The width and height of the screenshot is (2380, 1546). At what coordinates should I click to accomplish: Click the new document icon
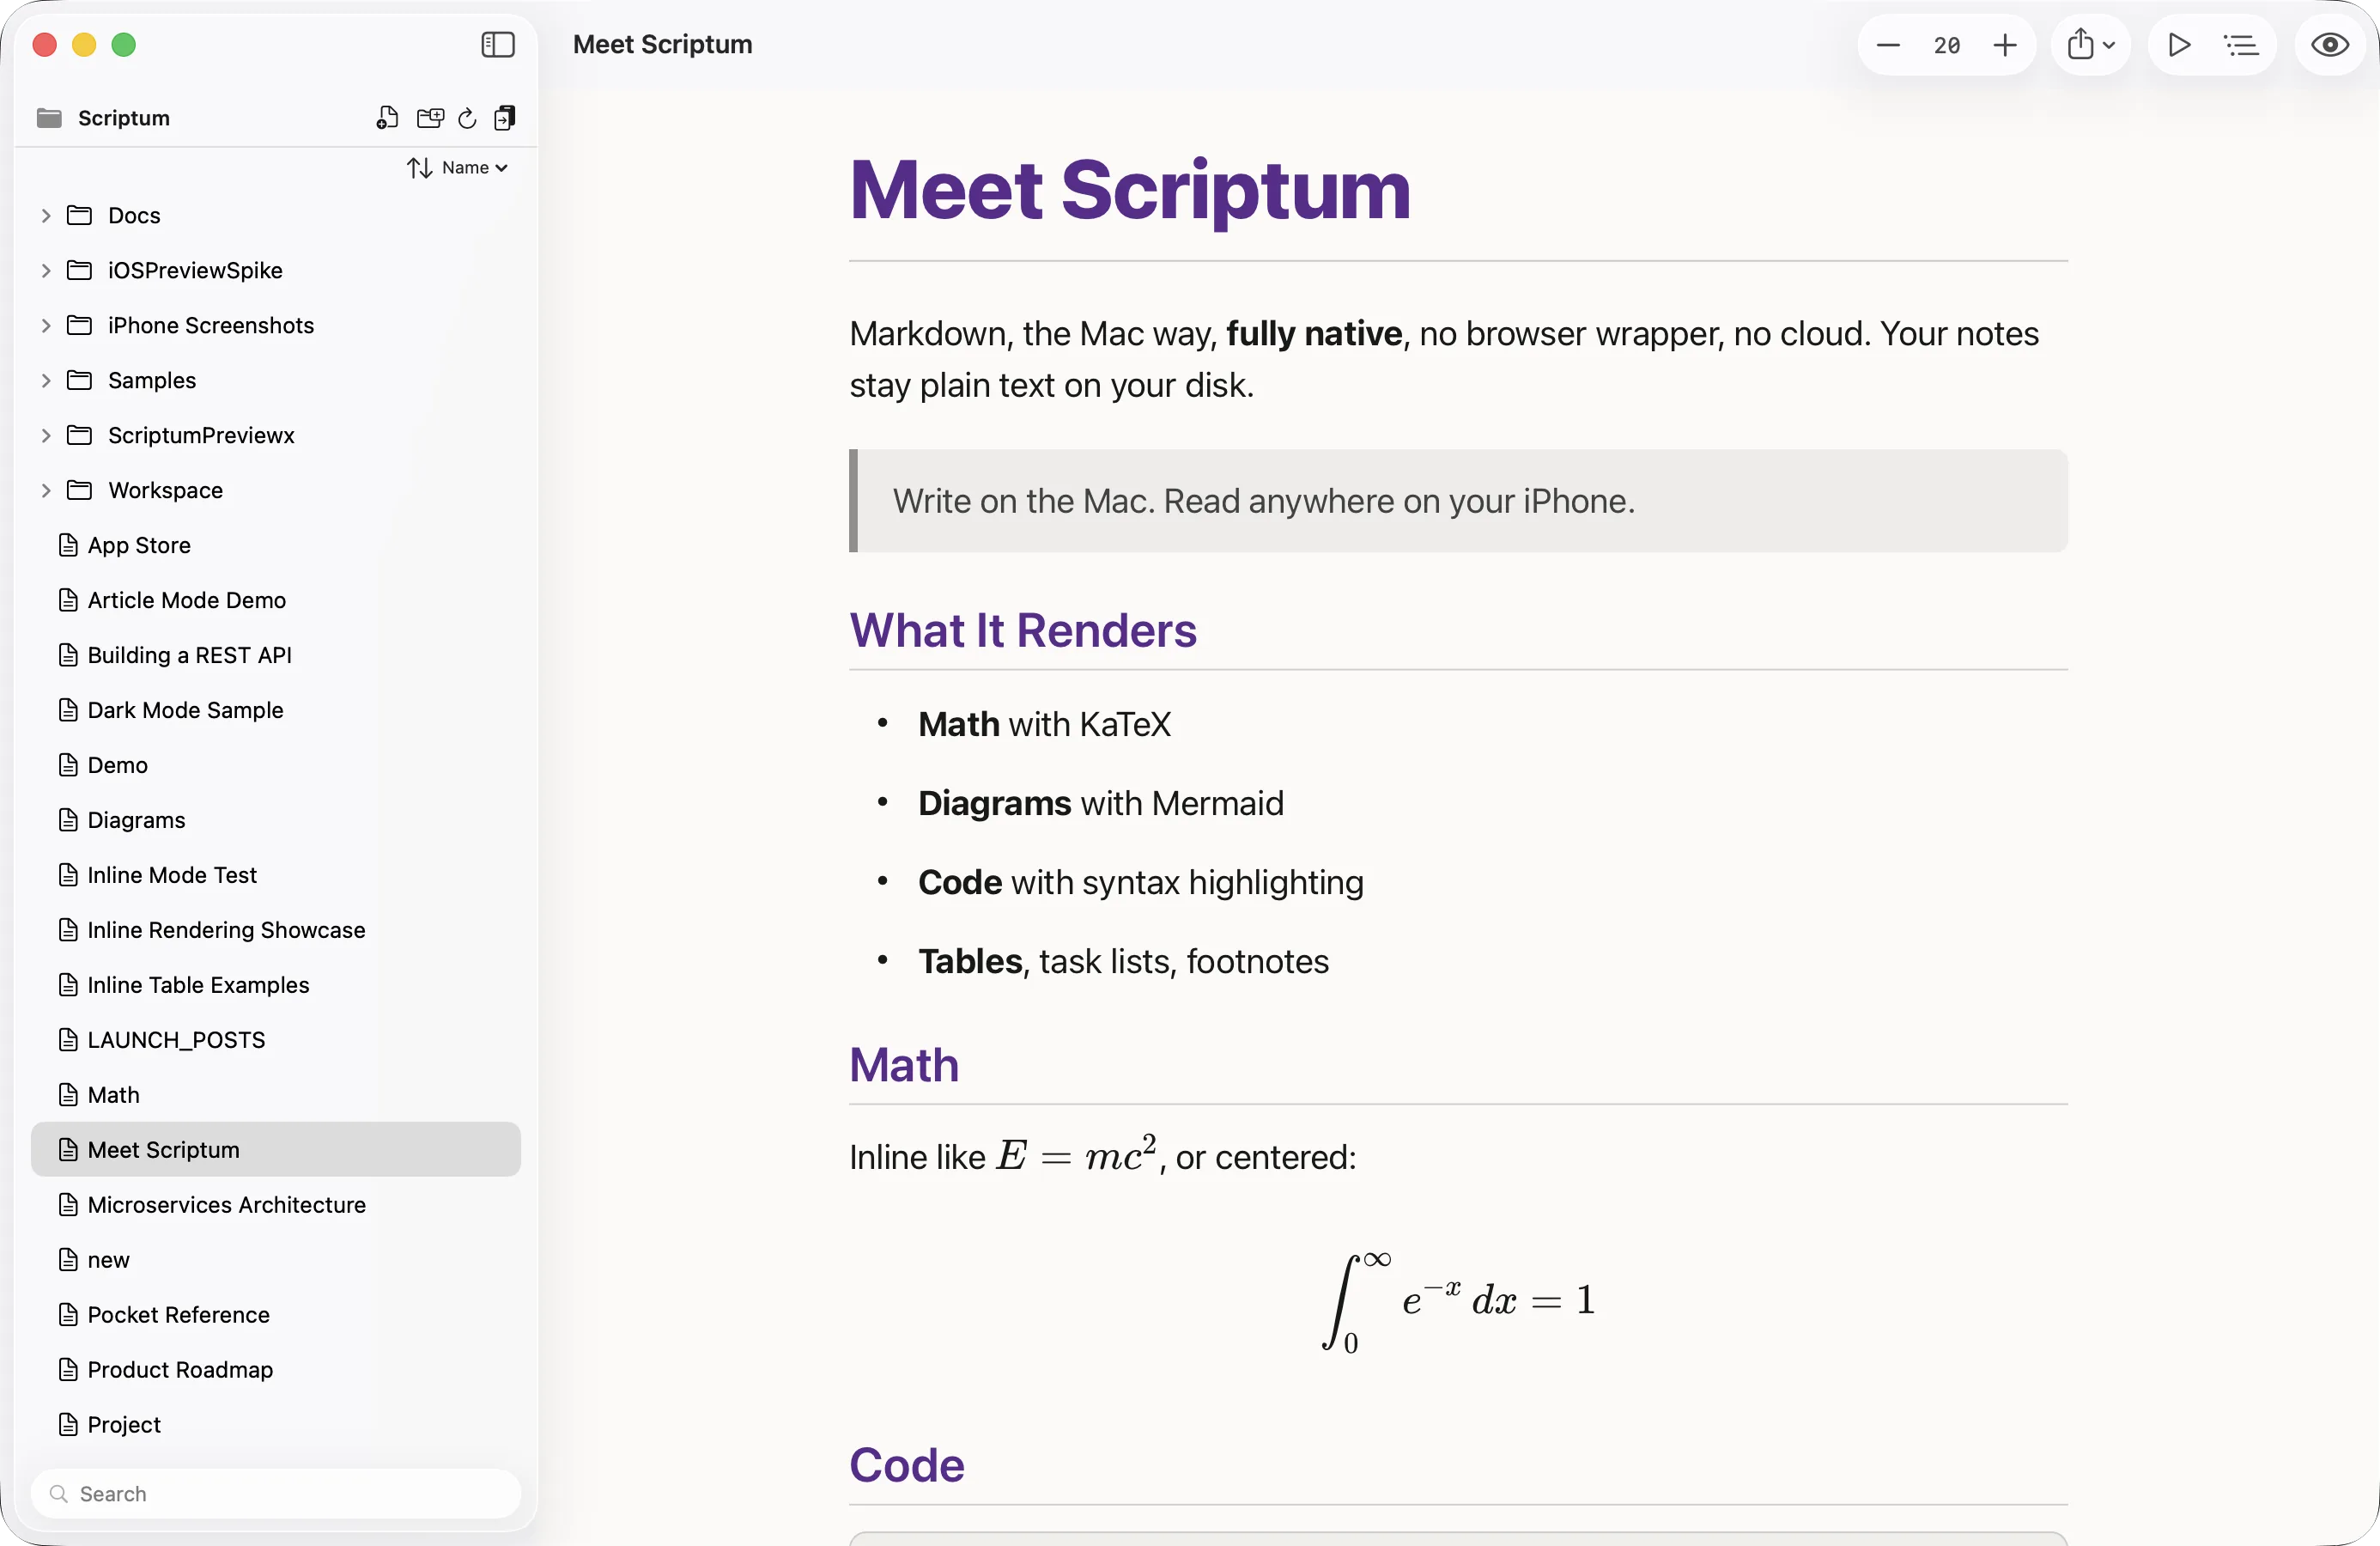pyautogui.click(x=387, y=118)
